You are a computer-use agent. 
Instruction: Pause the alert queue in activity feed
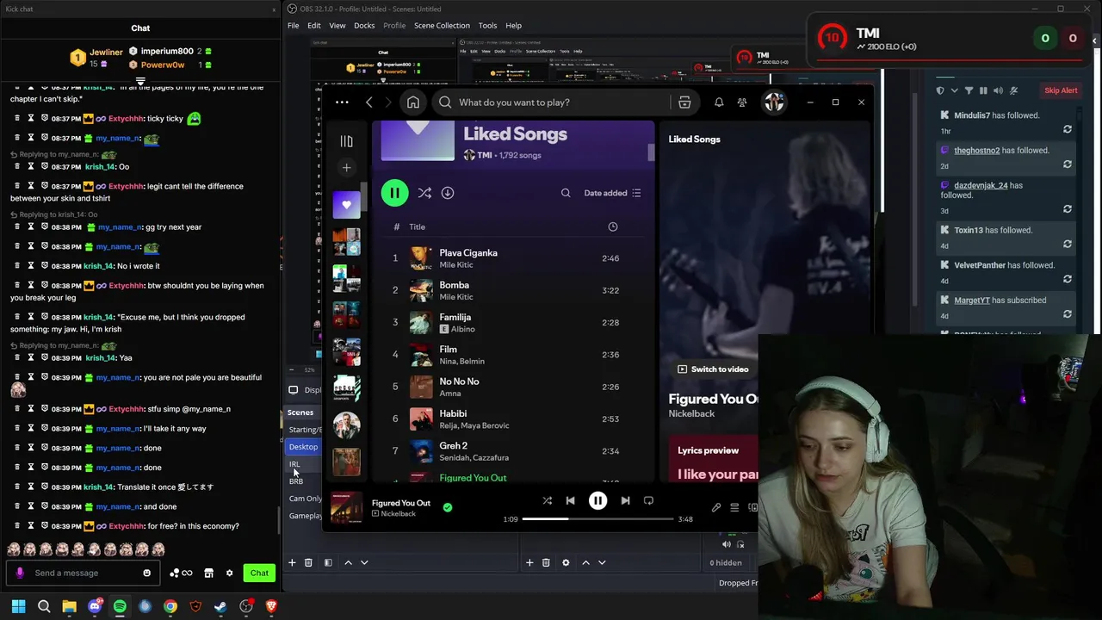click(x=983, y=90)
